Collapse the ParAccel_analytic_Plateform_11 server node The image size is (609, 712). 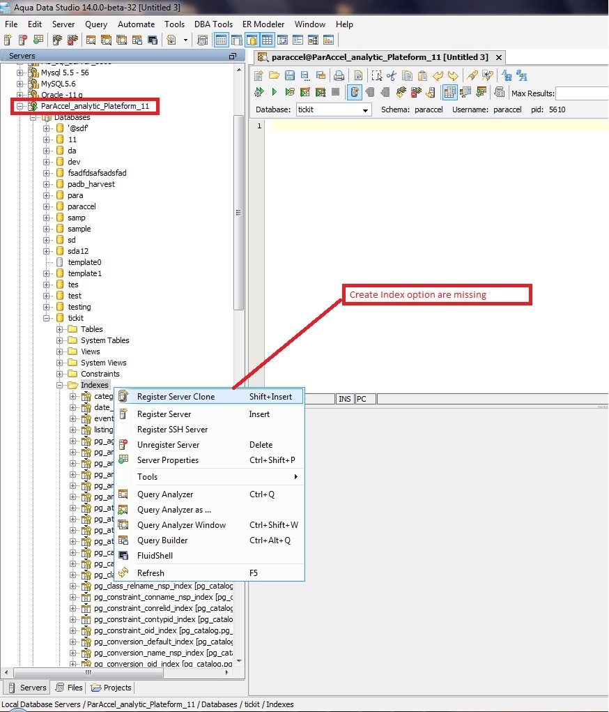(x=20, y=106)
